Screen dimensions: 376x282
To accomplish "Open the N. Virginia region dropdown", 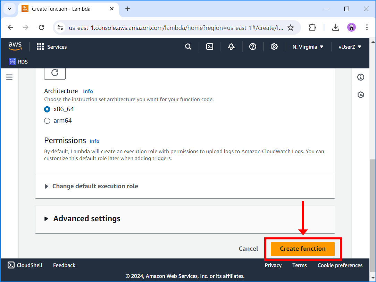I will click(x=308, y=46).
